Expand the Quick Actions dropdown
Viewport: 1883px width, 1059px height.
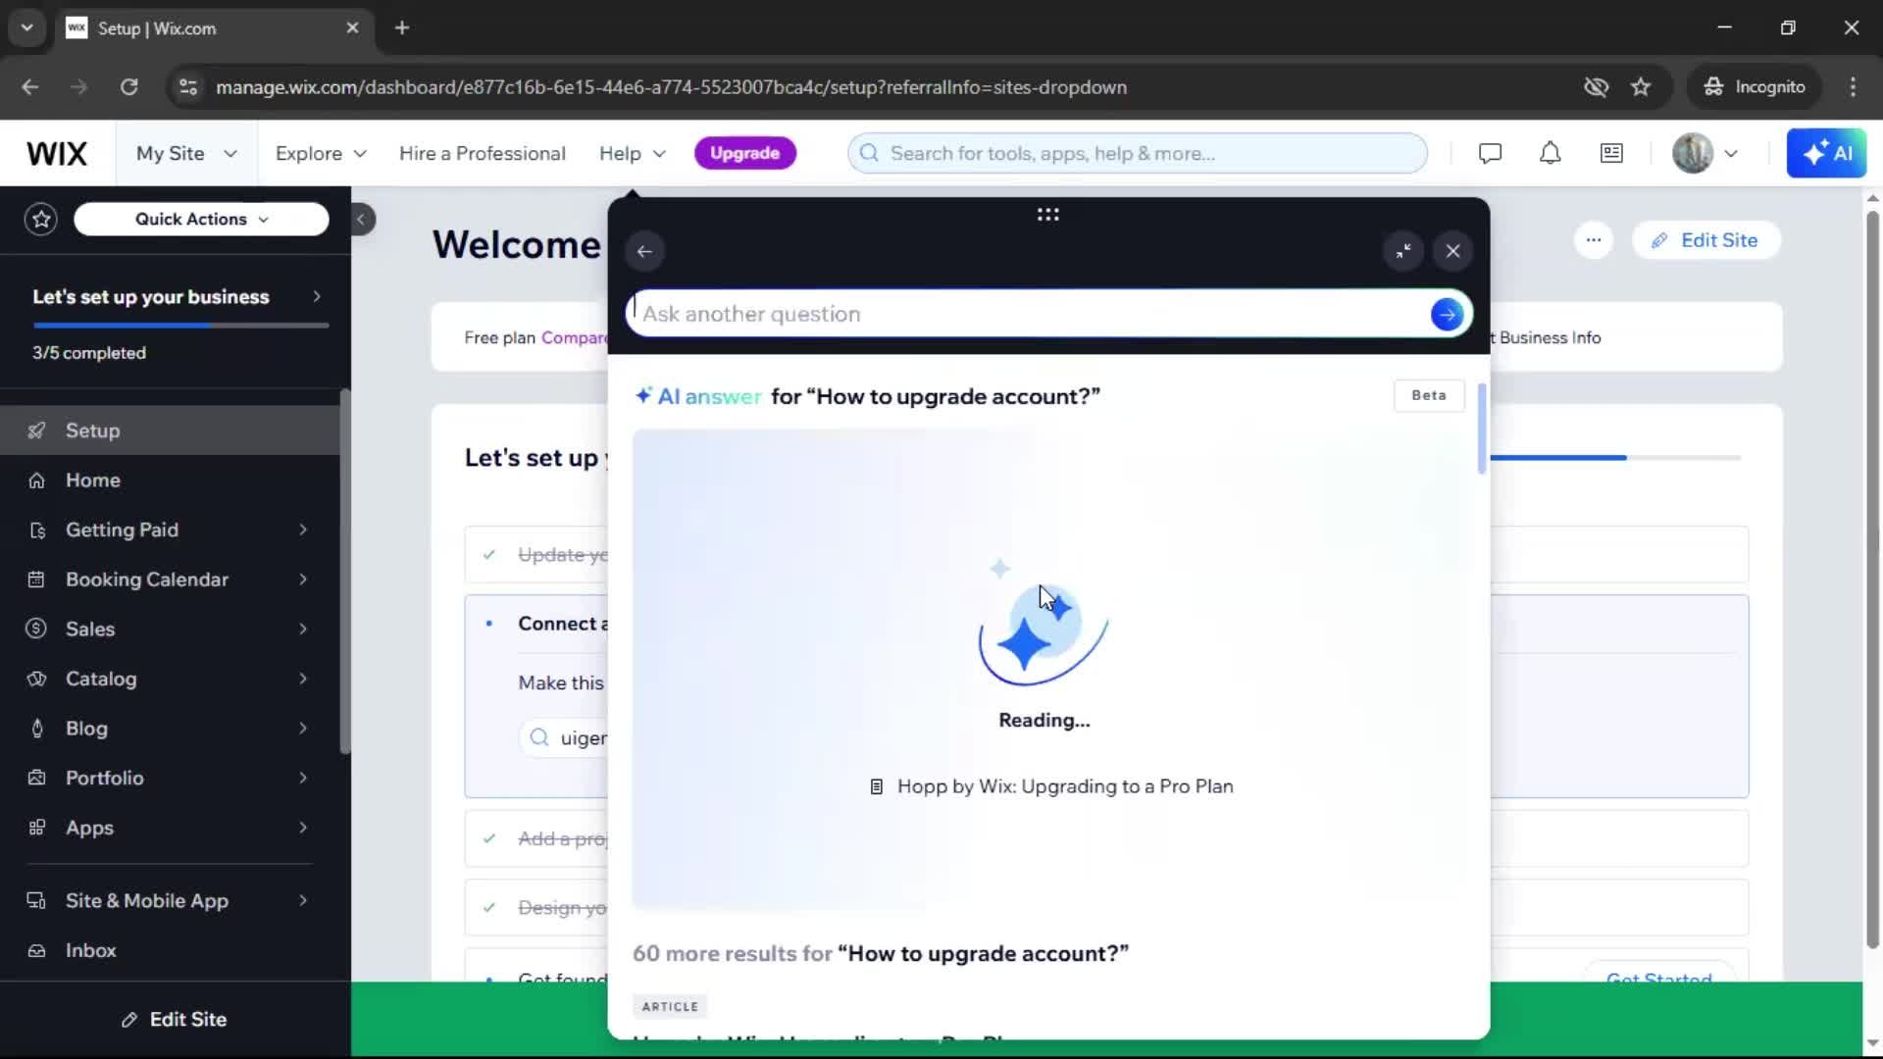201,219
